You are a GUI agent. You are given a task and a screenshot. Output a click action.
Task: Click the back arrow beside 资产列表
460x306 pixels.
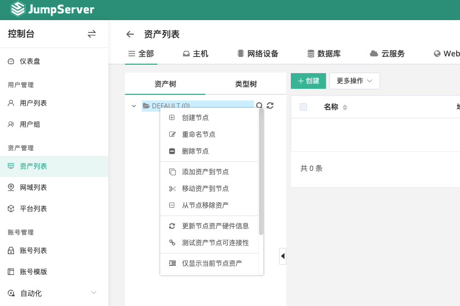click(x=130, y=34)
